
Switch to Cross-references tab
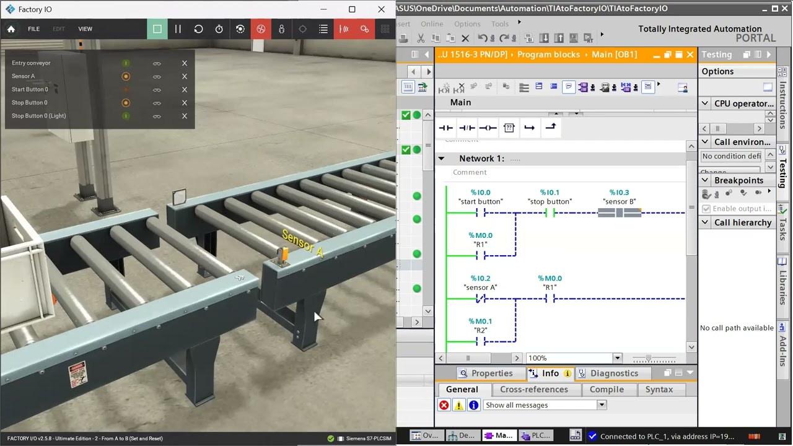click(534, 390)
